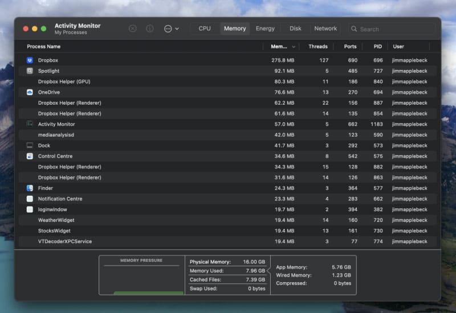Click the Dropbox Helper (Renderer) 62.2 MB row

227,103
